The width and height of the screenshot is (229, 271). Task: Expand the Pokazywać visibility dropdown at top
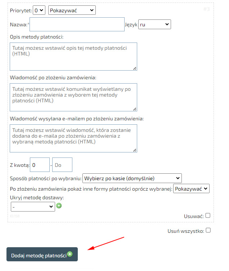(x=72, y=10)
